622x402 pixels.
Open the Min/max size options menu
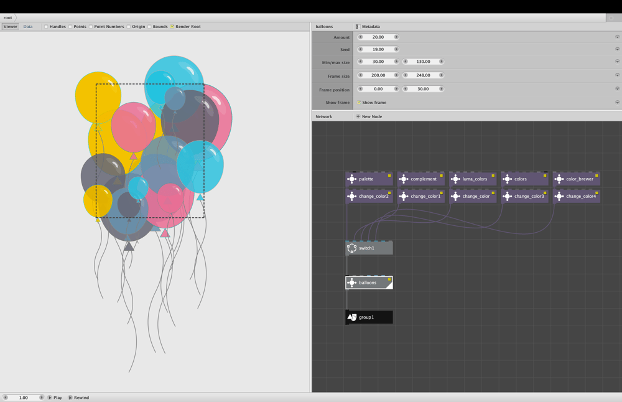(x=617, y=62)
